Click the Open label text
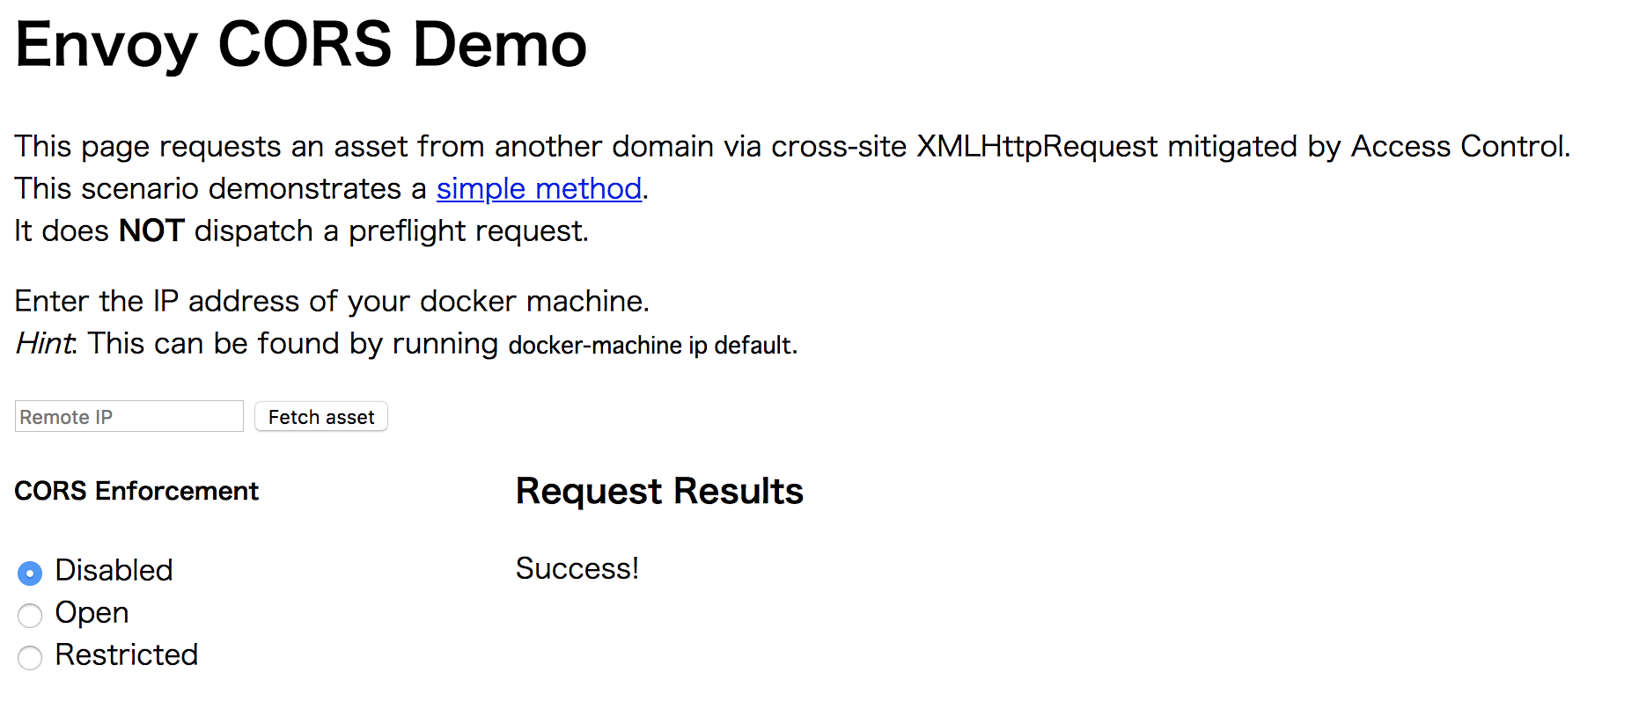This screenshot has height=709, width=1639. point(92,613)
